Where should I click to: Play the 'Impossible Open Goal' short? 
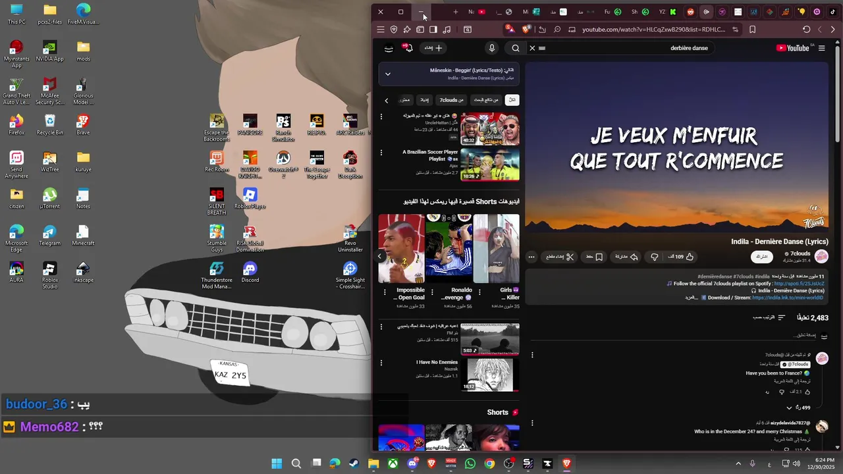pyautogui.click(x=401, y=248)
